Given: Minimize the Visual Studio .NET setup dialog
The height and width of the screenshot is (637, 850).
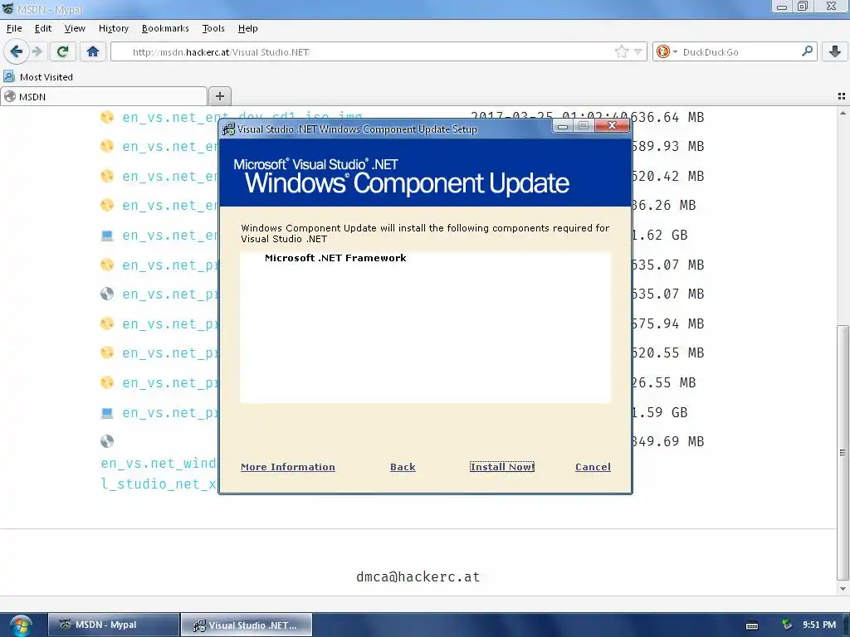Looking at the screenshot, I should point(563,126).
